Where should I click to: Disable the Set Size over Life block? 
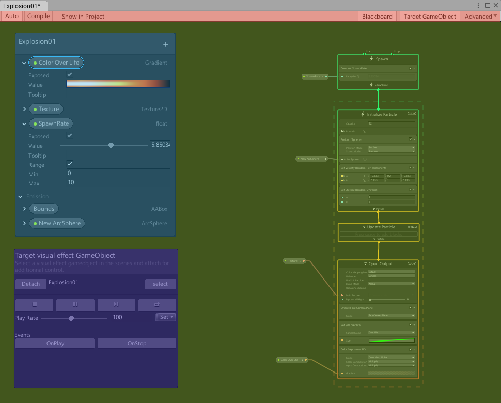click(410, 325)
